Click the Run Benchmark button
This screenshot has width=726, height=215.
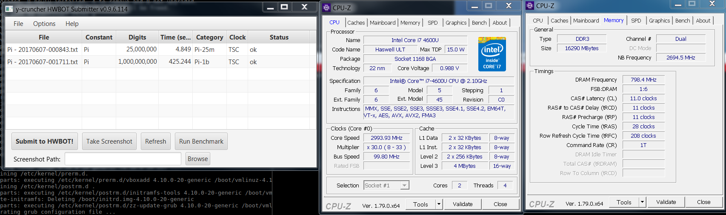[x=201, y=141]
